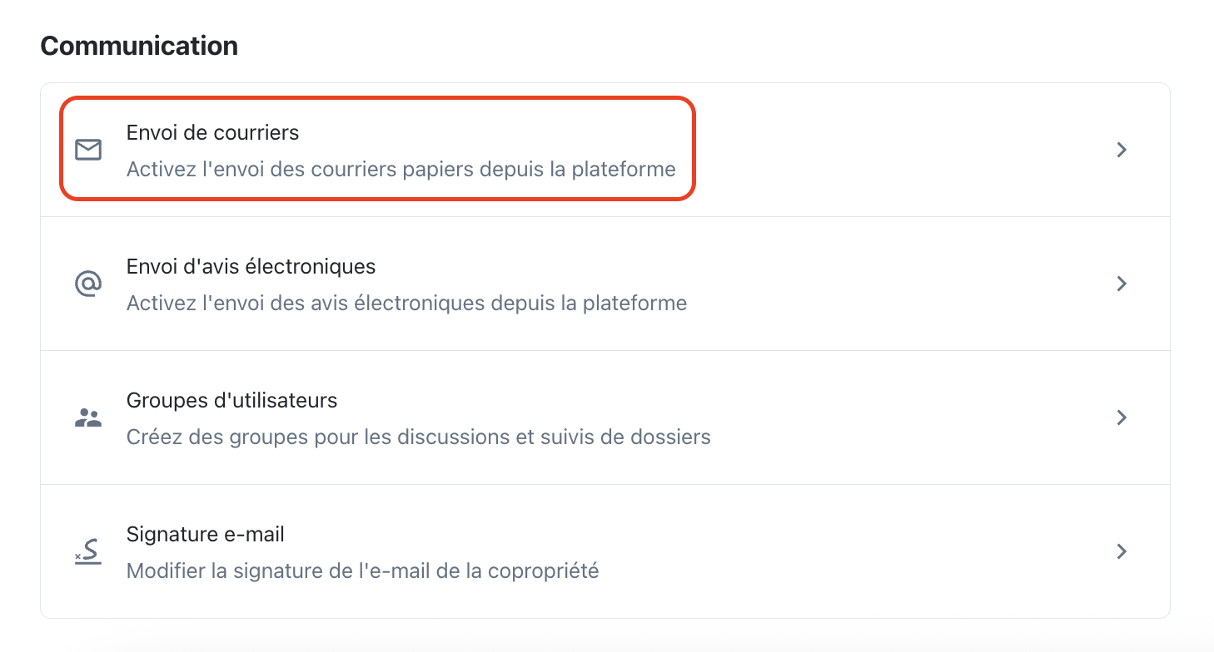
Task: Open the Groupes d'utilisateurs title
Action: [x=231, y=400]
